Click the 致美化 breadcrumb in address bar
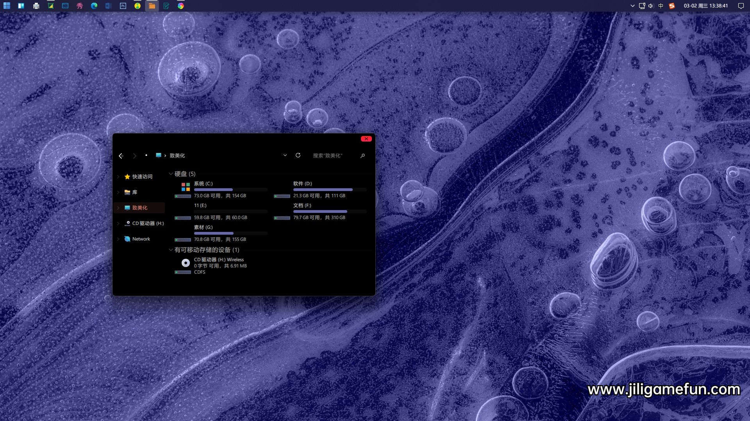The width and height of the screenshot is (750, 421). click(x=177, y=156)
